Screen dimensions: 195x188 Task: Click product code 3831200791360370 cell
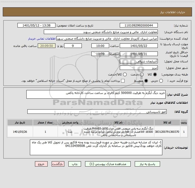point(167,132)
